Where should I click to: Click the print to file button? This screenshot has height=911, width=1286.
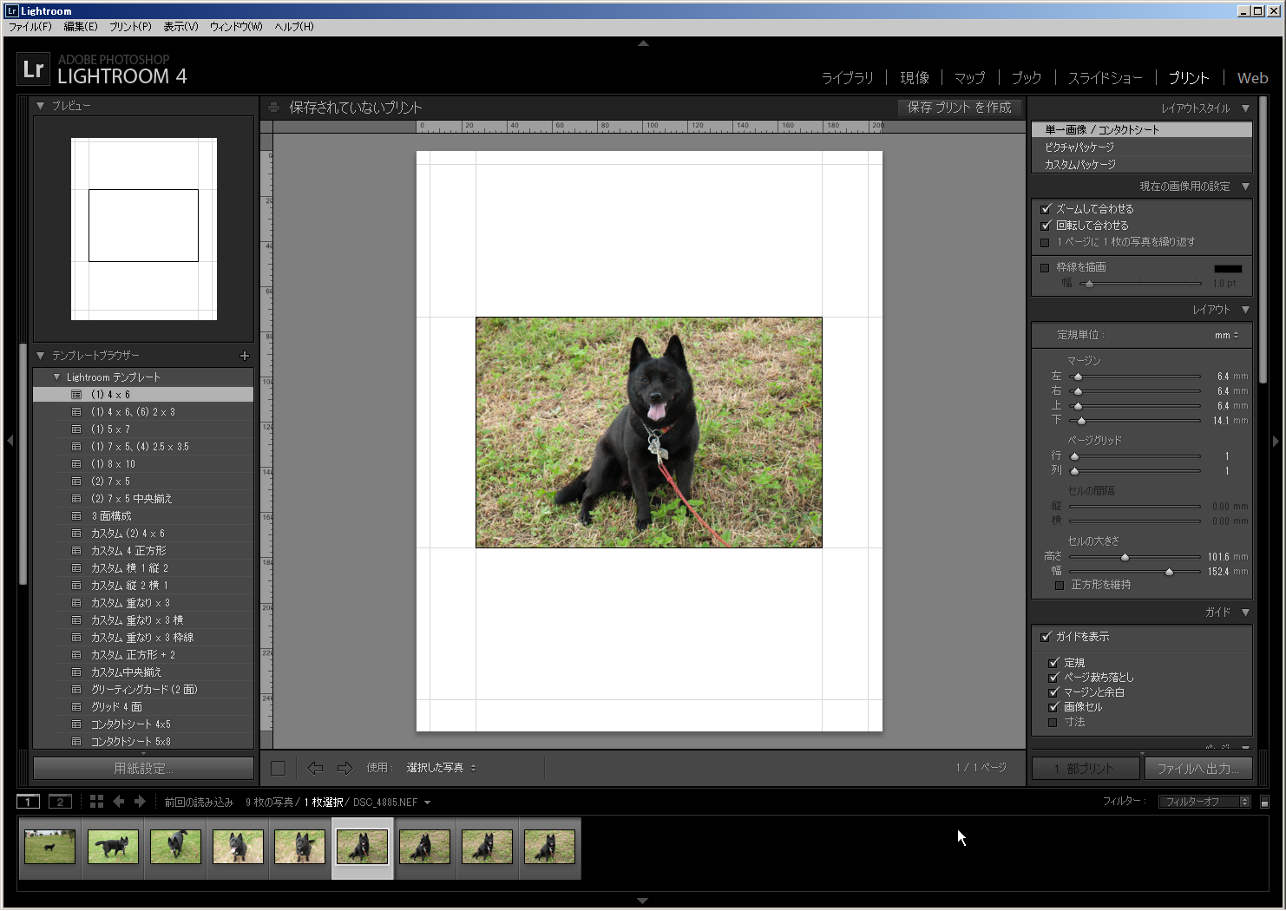tap(1197, 769)
